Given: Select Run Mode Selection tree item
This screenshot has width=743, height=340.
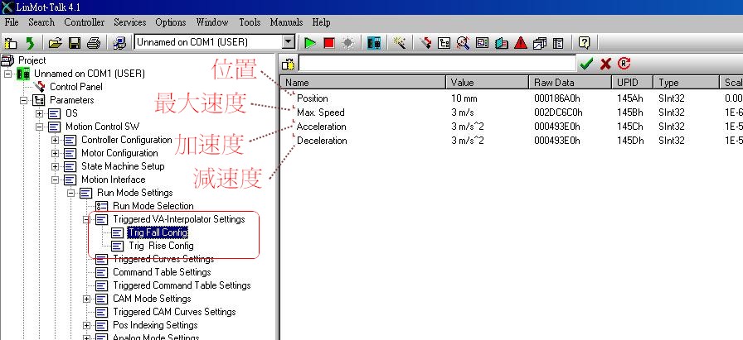Looking at the screenshot, I should pos(153,206).
